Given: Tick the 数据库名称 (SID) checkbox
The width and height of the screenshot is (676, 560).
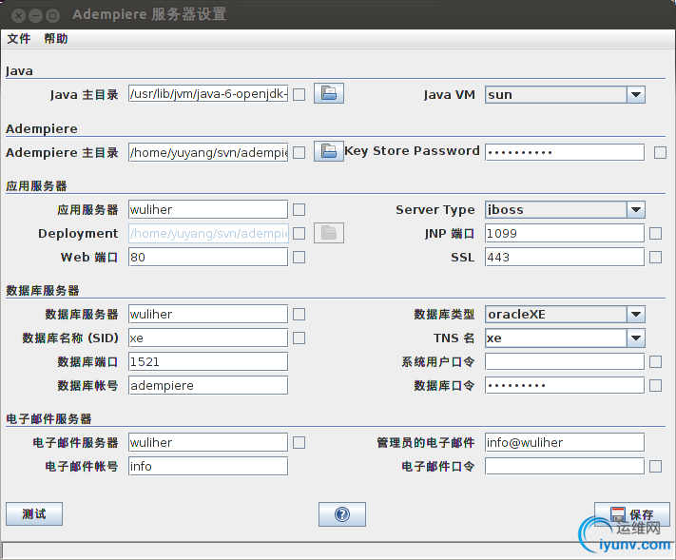Looking at the screenshot, I should click(x=299, y=338).
